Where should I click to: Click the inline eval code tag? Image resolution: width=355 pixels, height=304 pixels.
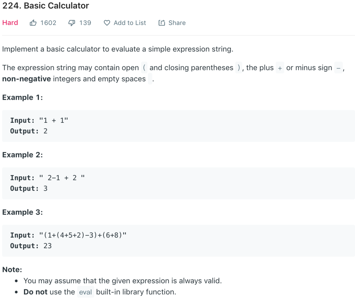coord(85,292)
